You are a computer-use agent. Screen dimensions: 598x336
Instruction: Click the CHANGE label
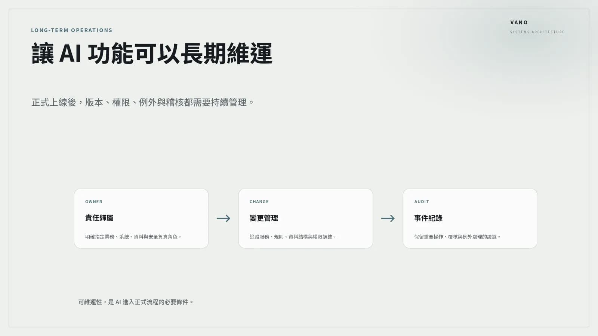click(259, 202)
